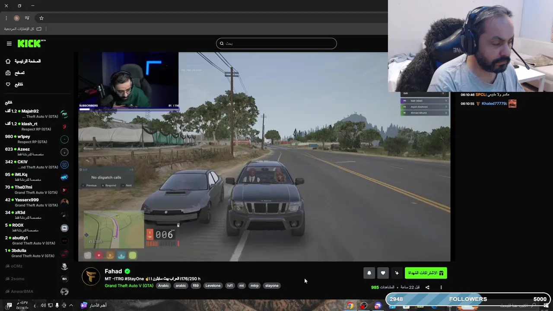Screen dimensions: 553x311
Task: Click CKIV's avatar in the sidebar
Action: point(64,165)
